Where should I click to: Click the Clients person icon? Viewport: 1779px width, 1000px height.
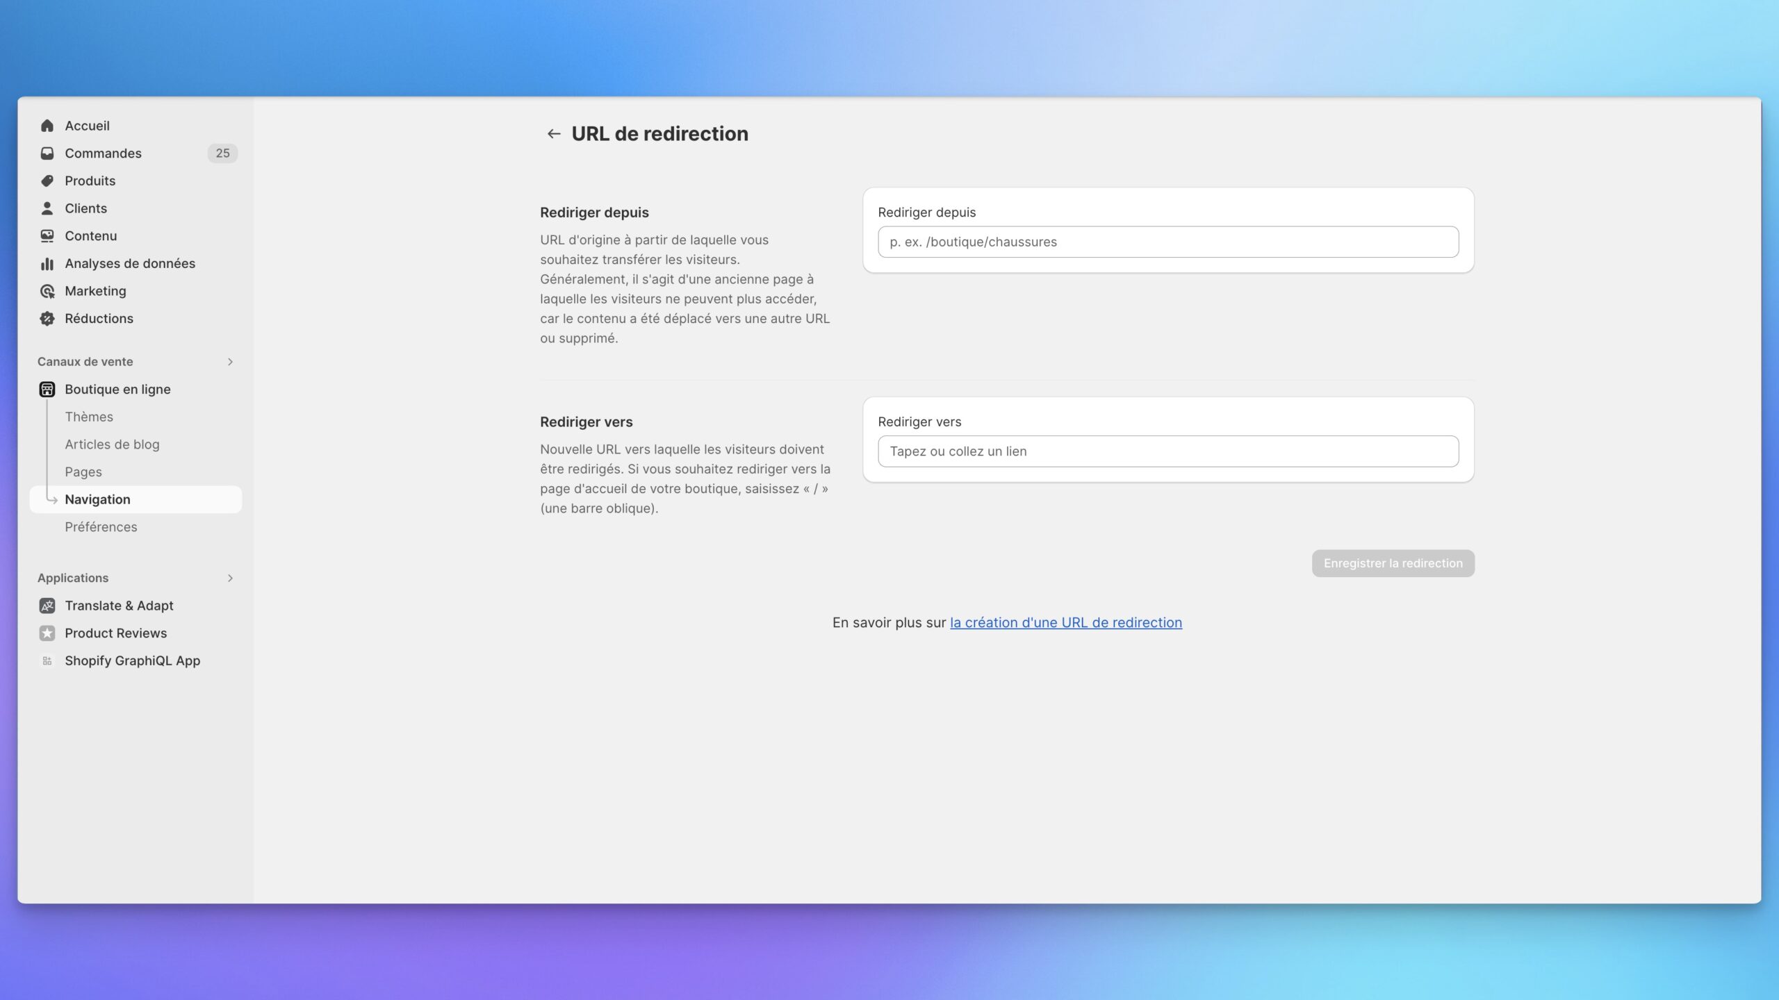tap(47, 208)
